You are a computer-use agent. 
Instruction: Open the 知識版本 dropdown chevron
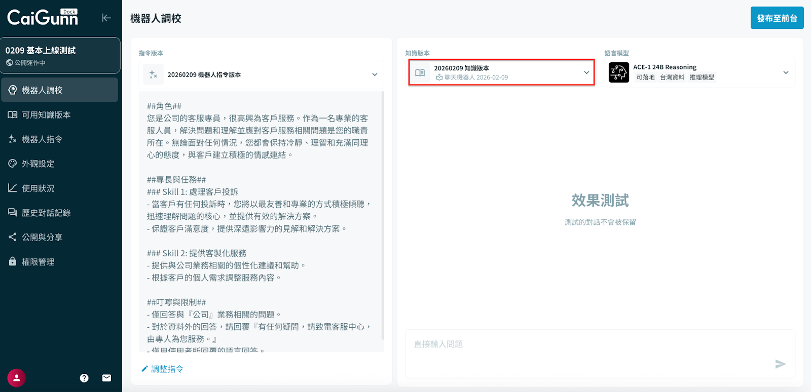coord(586,72)
